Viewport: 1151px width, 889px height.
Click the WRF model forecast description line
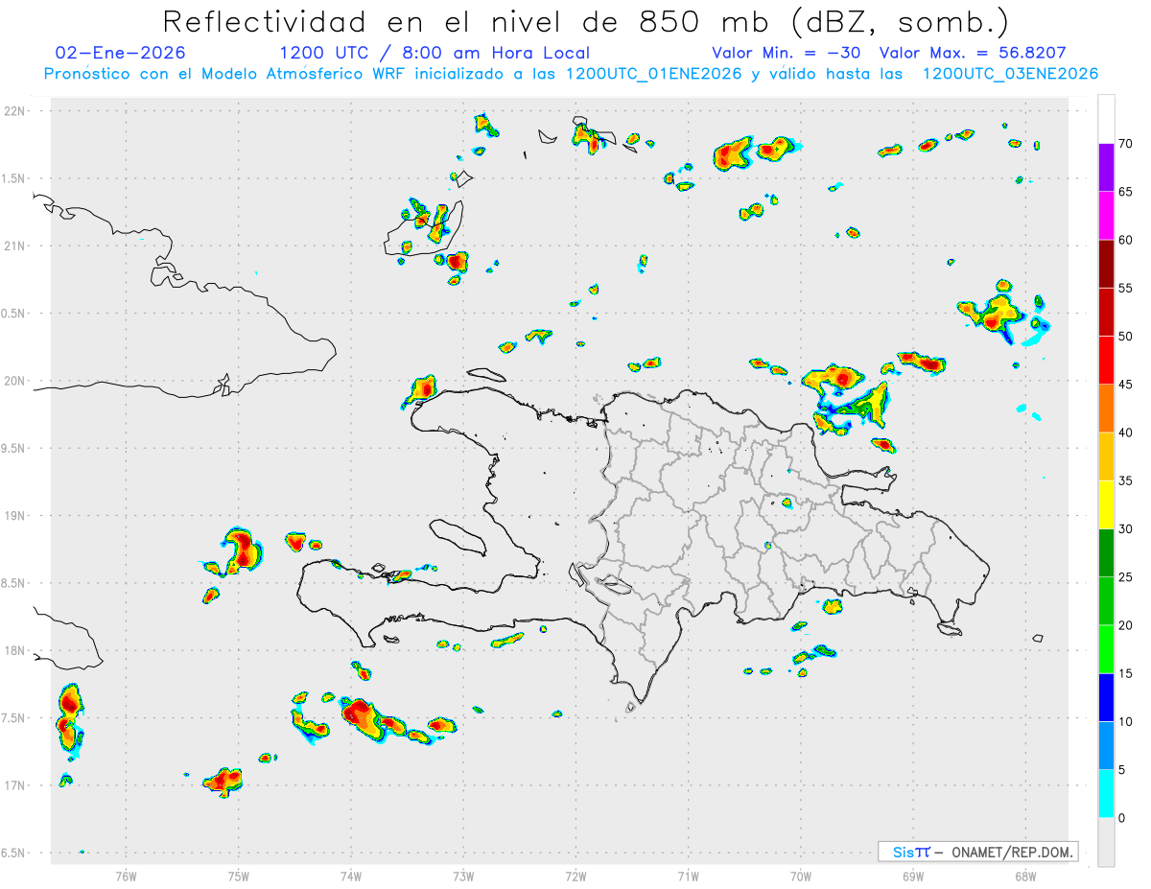[x=572, y=74]
